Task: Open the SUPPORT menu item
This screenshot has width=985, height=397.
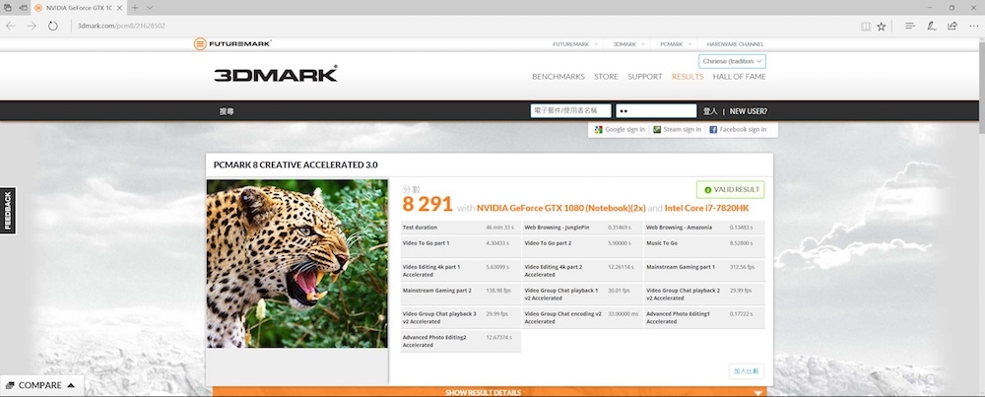Action: click(x=644, y=77)
